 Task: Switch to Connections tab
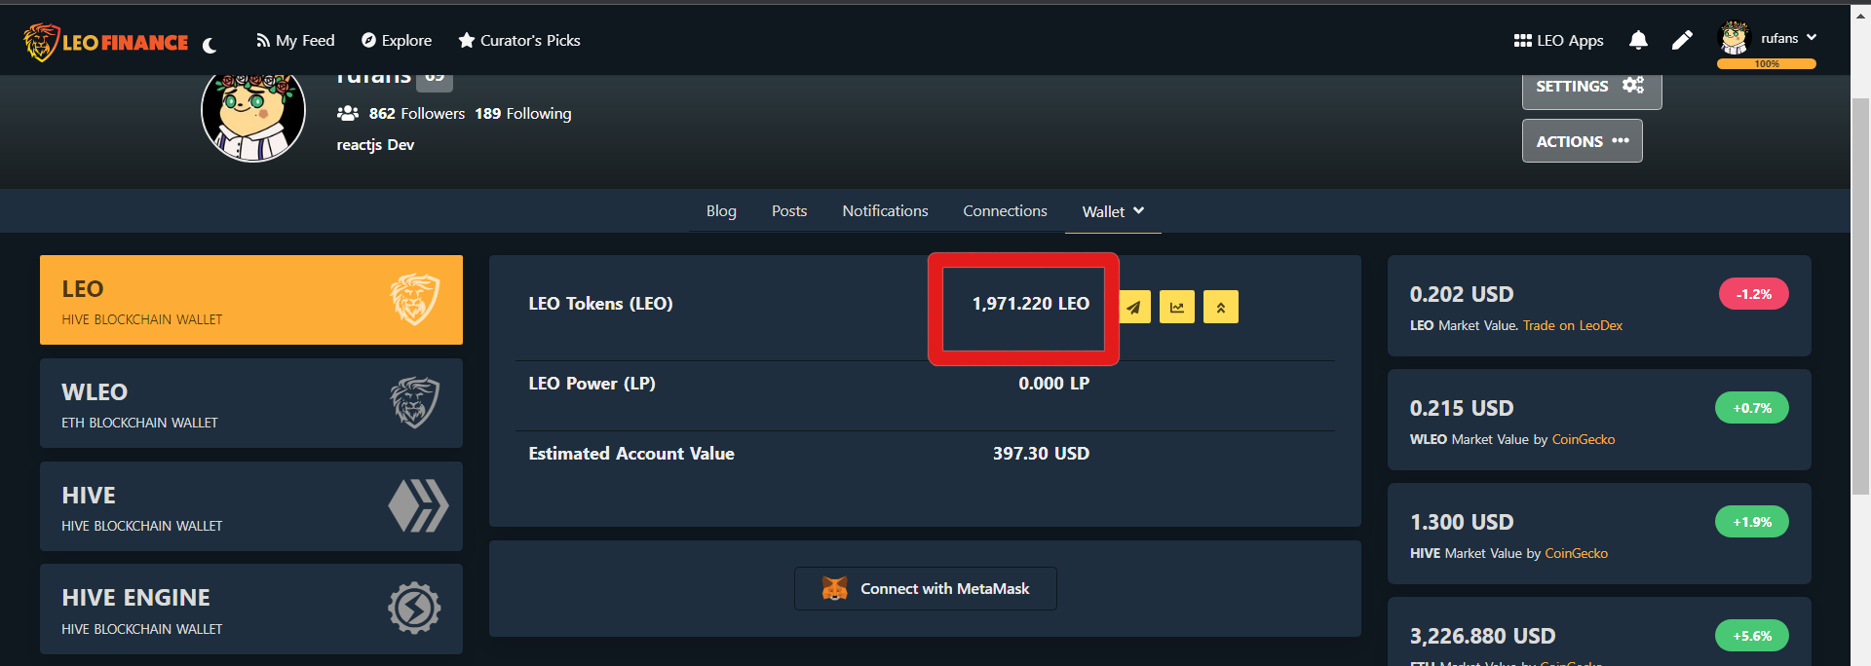coord(1005,211)
